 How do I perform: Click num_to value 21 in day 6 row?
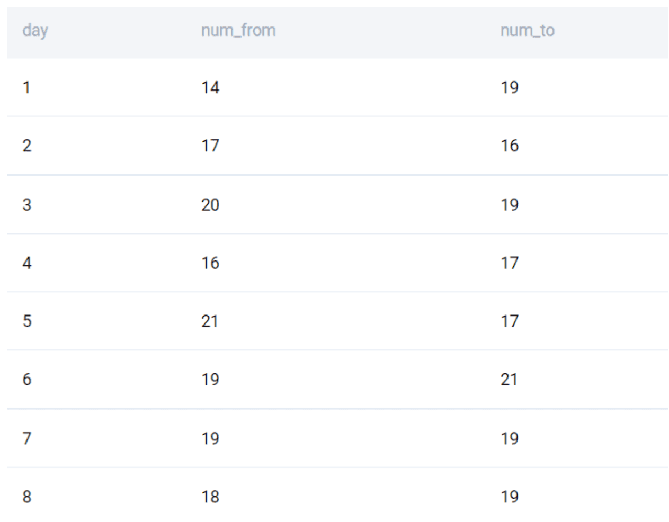click(x=509, y=380)
